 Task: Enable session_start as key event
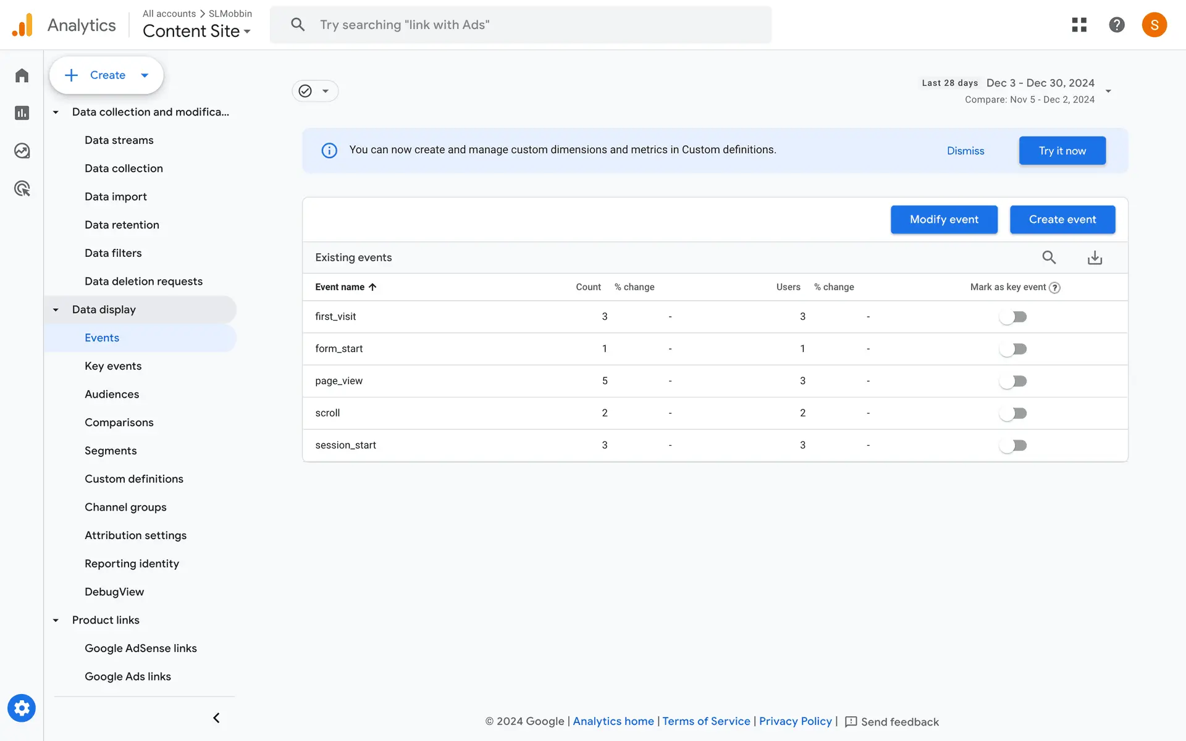coord(1013,445)
